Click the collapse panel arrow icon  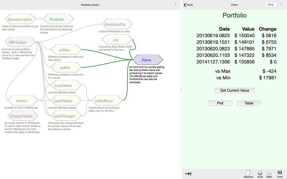[188, 174]
